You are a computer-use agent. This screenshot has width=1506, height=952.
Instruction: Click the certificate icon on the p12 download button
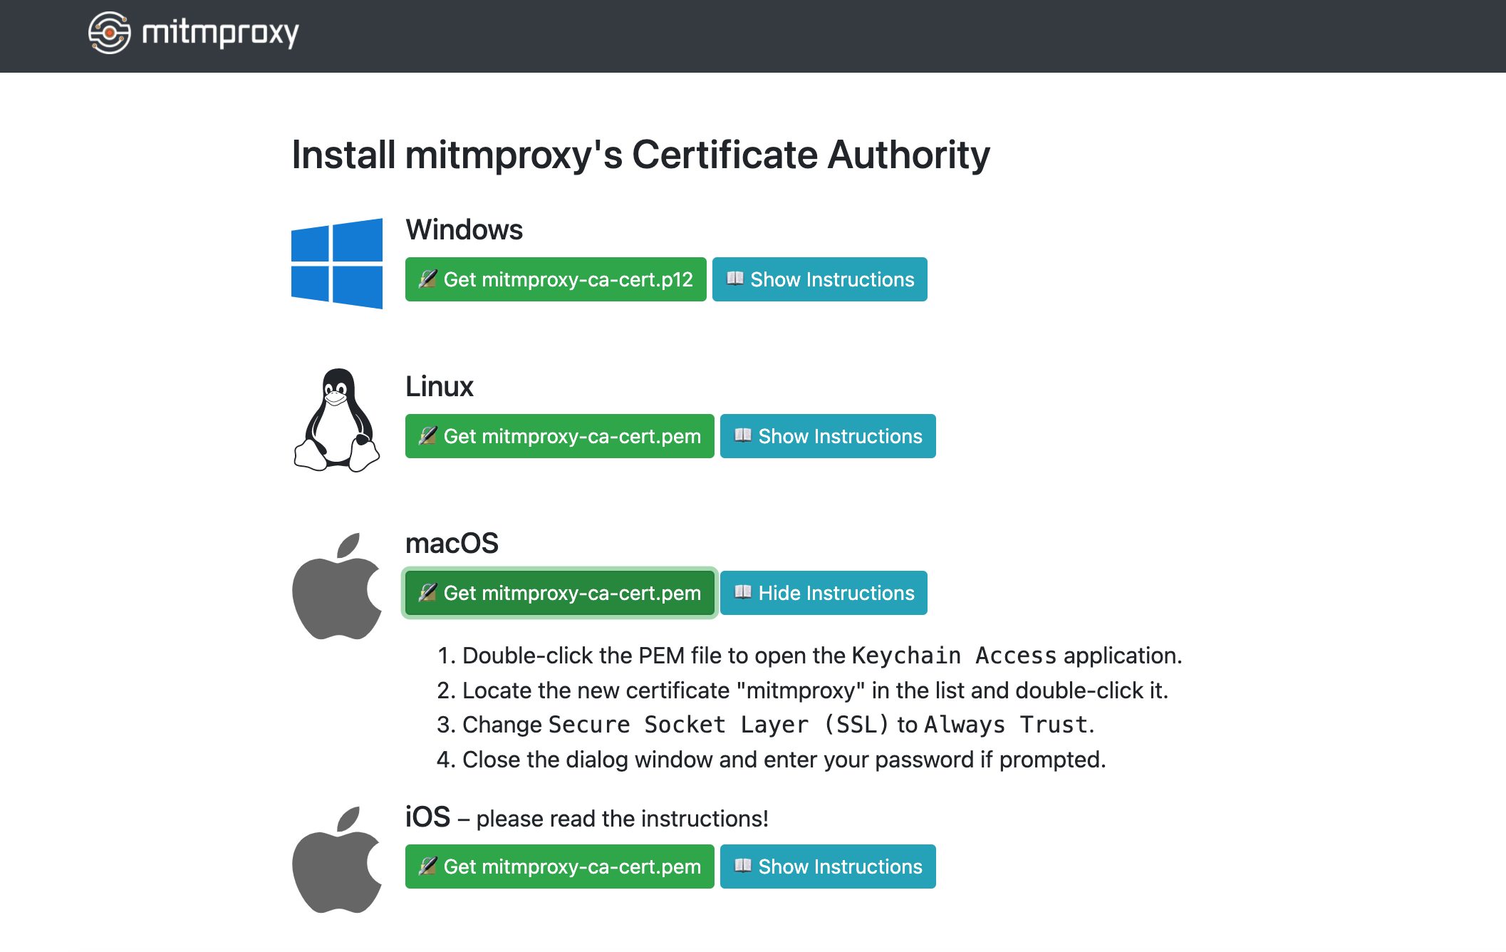click(429, 279)
